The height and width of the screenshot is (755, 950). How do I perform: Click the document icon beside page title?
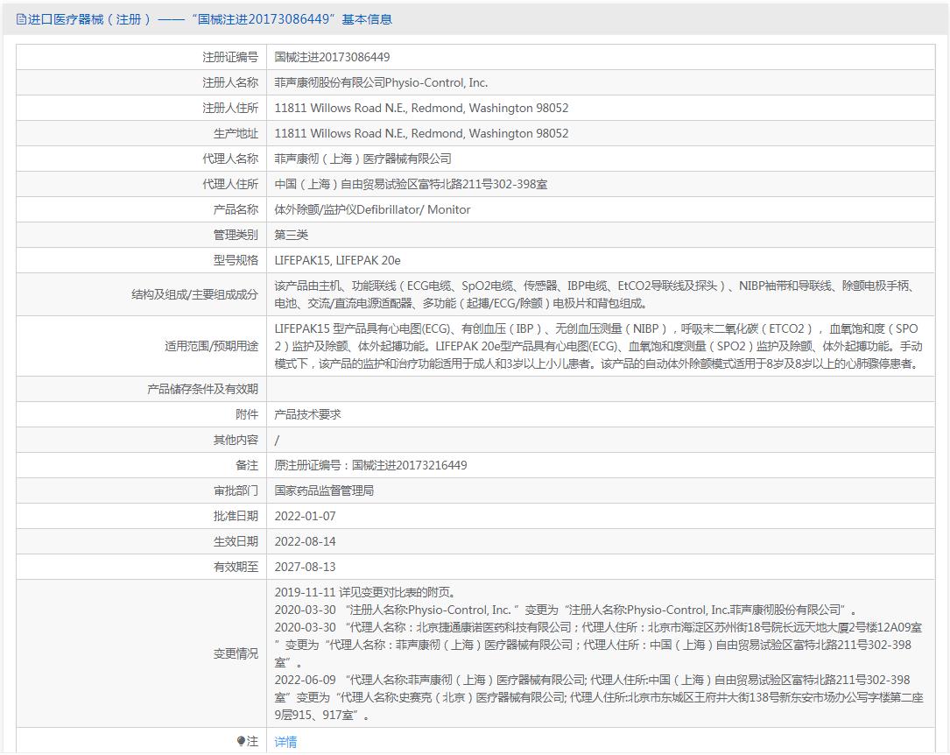(x=21, y=19)
